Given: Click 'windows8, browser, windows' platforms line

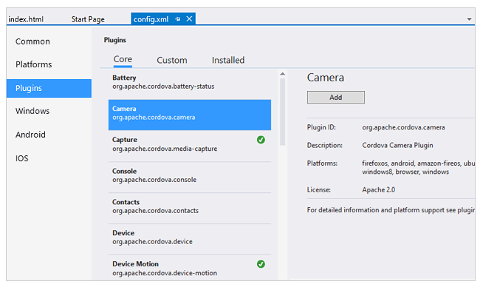Looking at the screenshot, I should click(405, 172).
